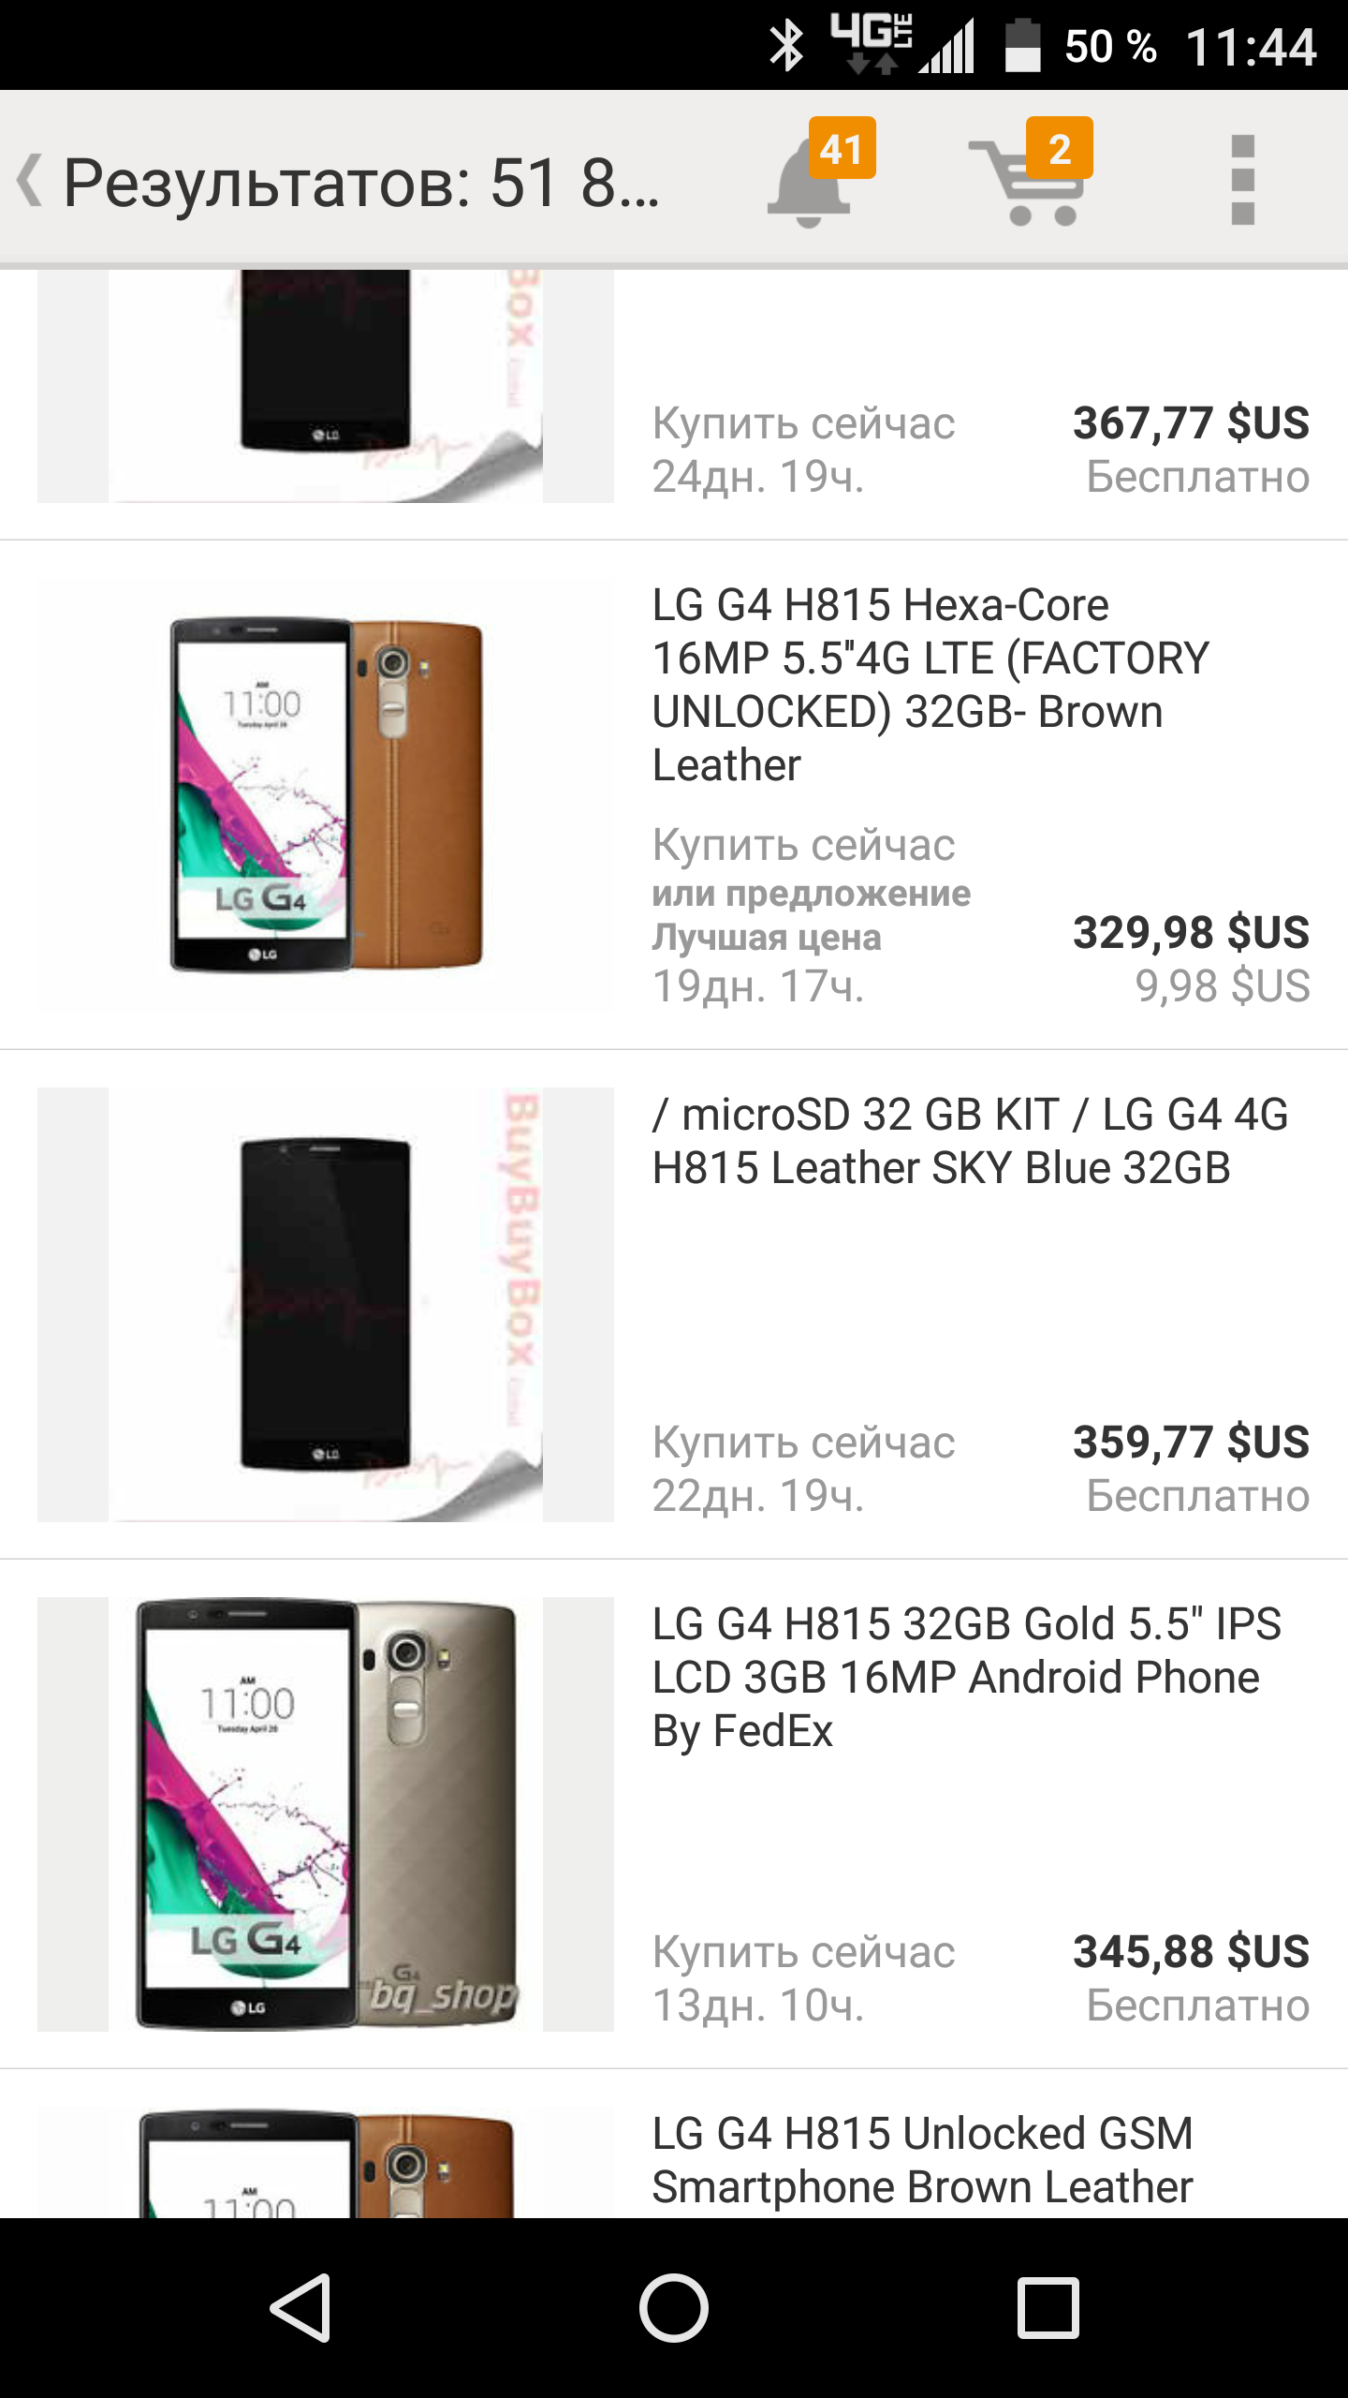Tap the 345,88 $US price
This screenshot has width=1348, height=2398.
pos(1191,1951)
